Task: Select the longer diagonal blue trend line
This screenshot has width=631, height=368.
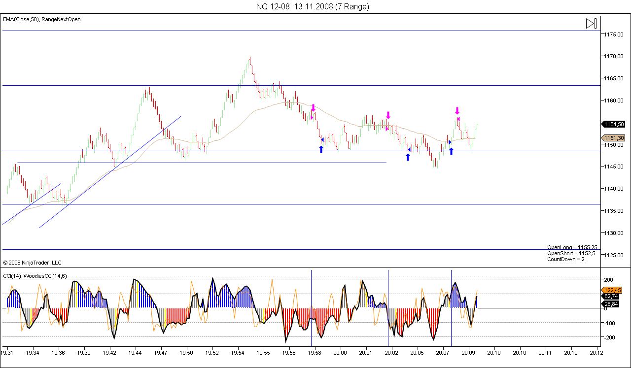Action: tap(110, 172)
